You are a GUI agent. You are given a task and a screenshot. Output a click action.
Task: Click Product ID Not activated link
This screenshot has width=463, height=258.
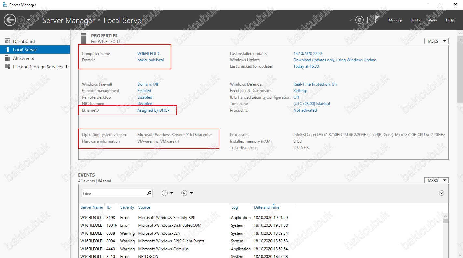coord(305,110)
